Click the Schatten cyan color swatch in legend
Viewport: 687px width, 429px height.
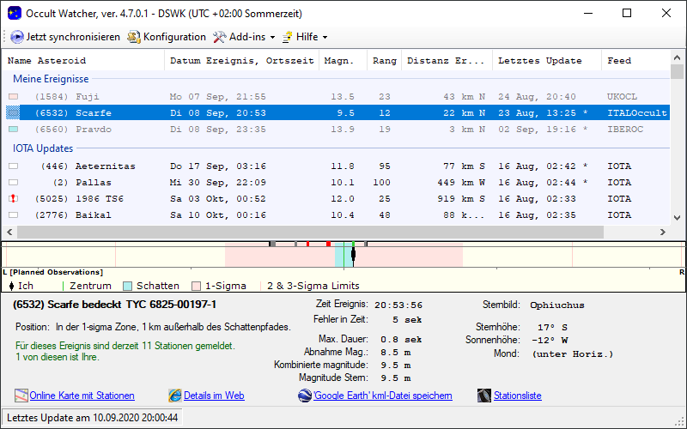pyautogui.click(x=127, y=286)
